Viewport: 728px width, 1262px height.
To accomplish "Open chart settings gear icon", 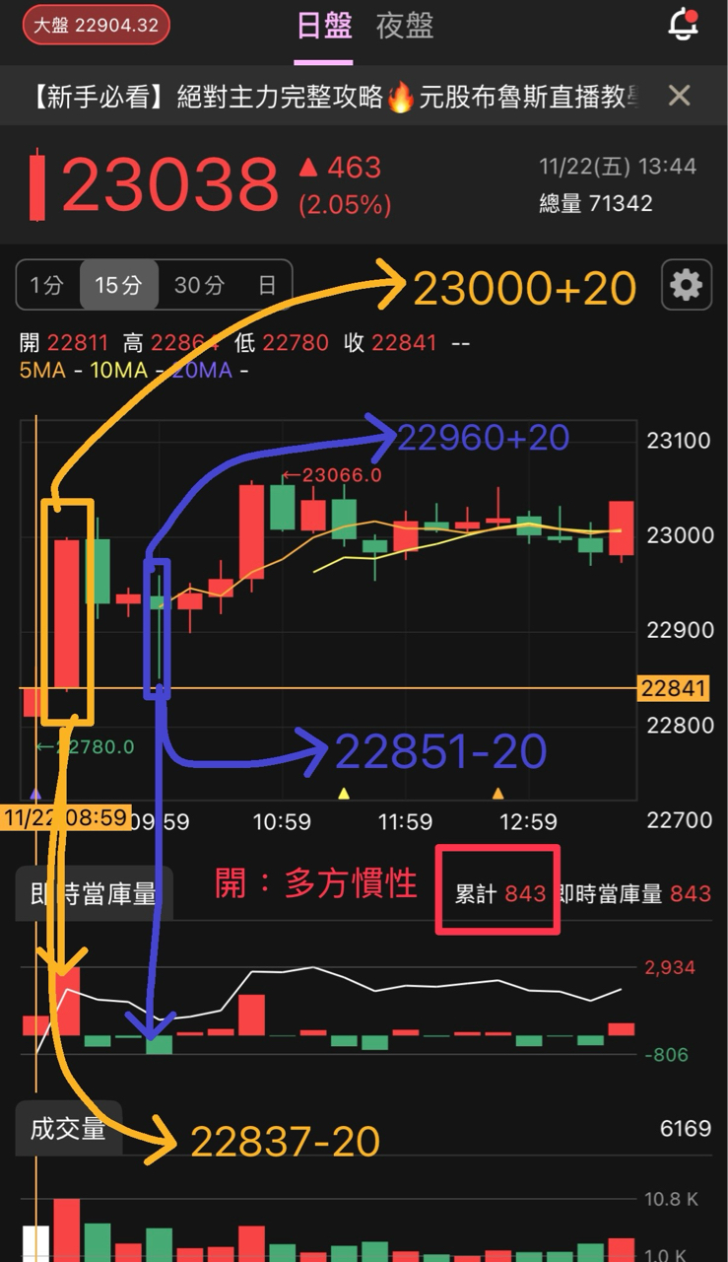I will coord(686,286).
